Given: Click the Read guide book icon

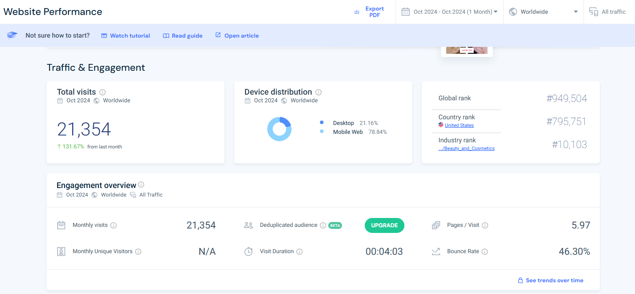Looking at the screenshot, I should pos(166,36).
